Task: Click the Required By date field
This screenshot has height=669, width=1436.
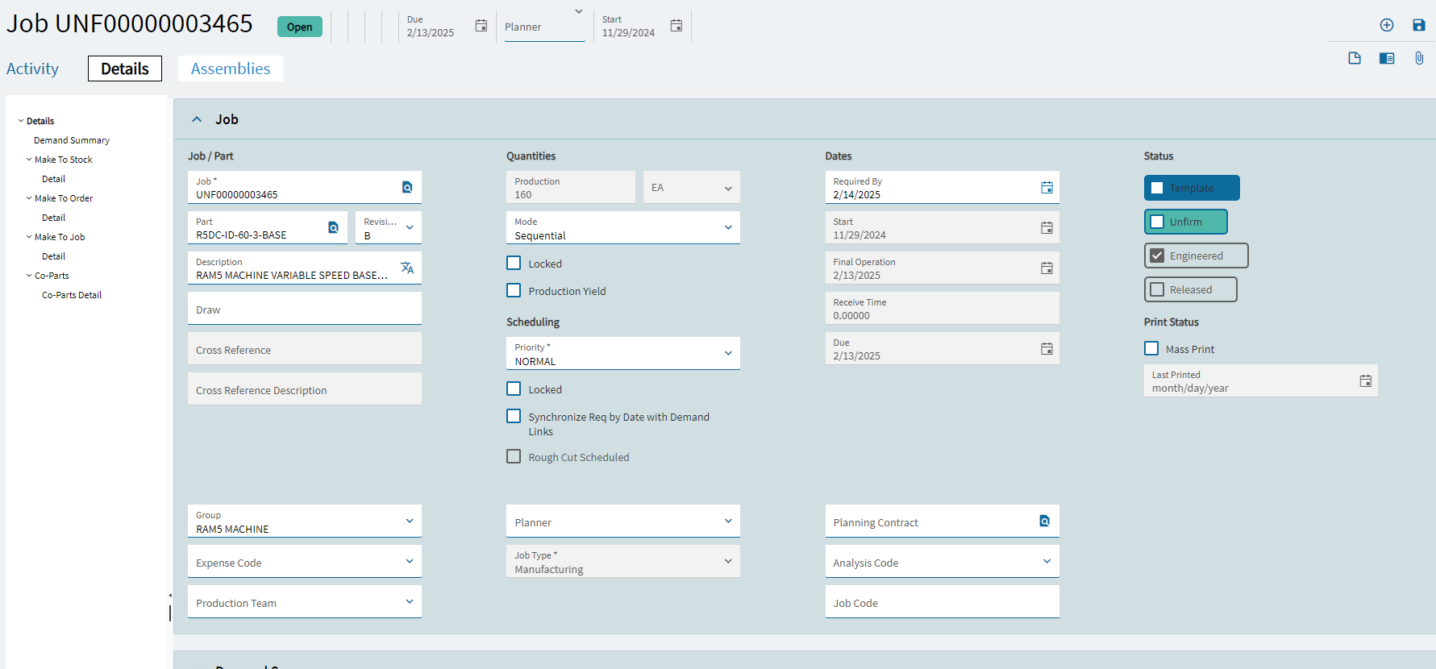Action: pyautogui.click(x=943, y=187)
